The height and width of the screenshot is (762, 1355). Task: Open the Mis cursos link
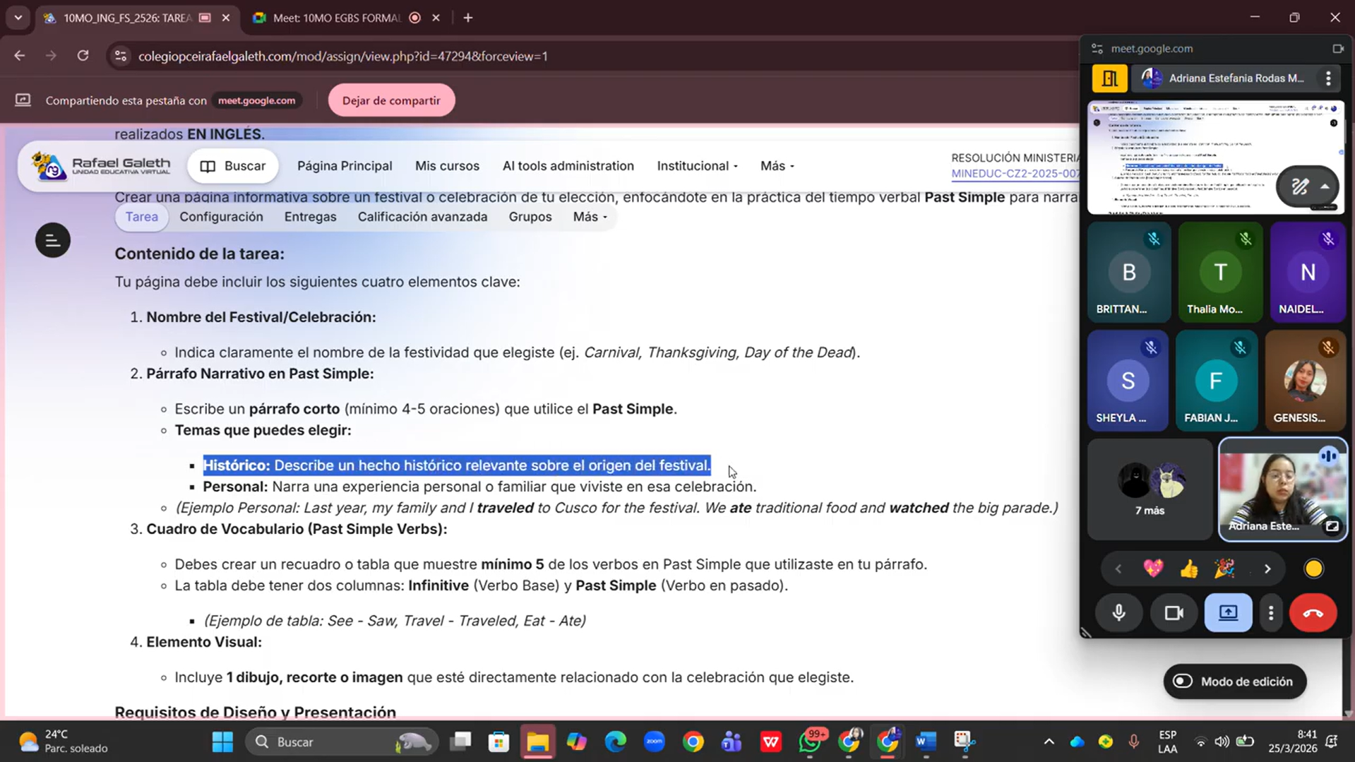click(x=447, y=166)
